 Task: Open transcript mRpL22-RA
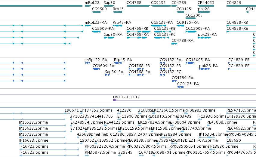(x=88, y=26)
